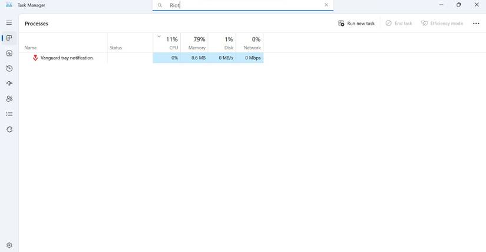Open the Performance page icon
The height and width of the screenshot is (252, 486).
tap(9, 54)
